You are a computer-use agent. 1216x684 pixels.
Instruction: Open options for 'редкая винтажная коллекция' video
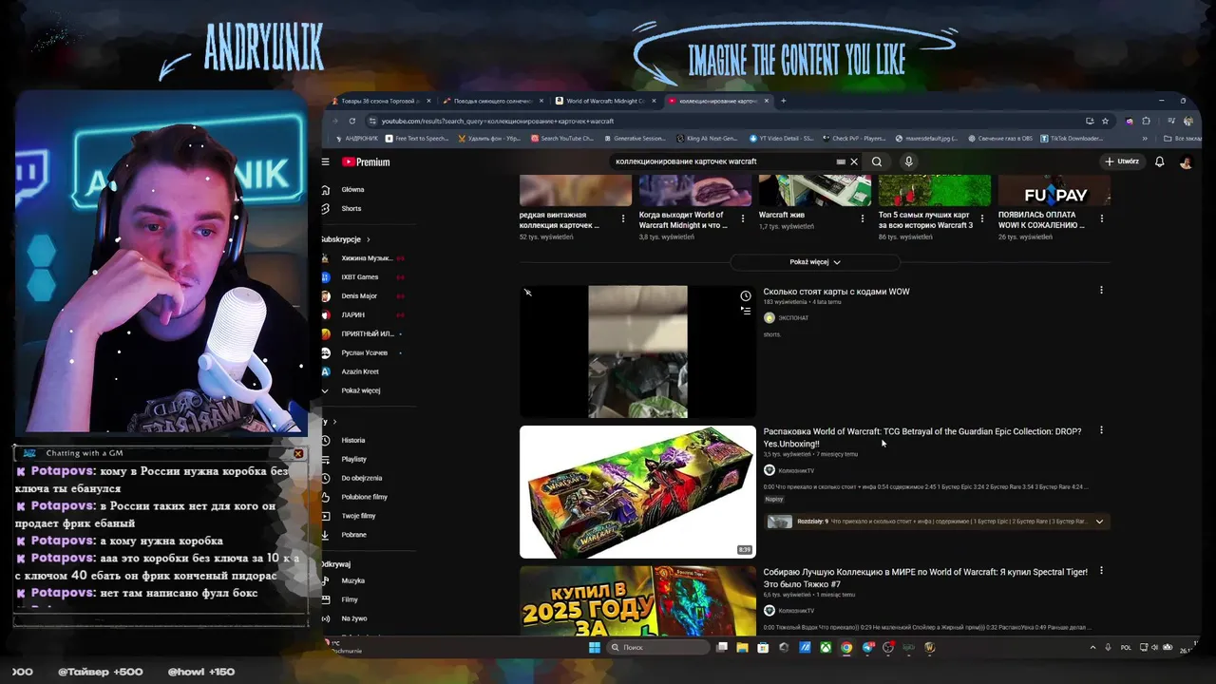(623, 218)
